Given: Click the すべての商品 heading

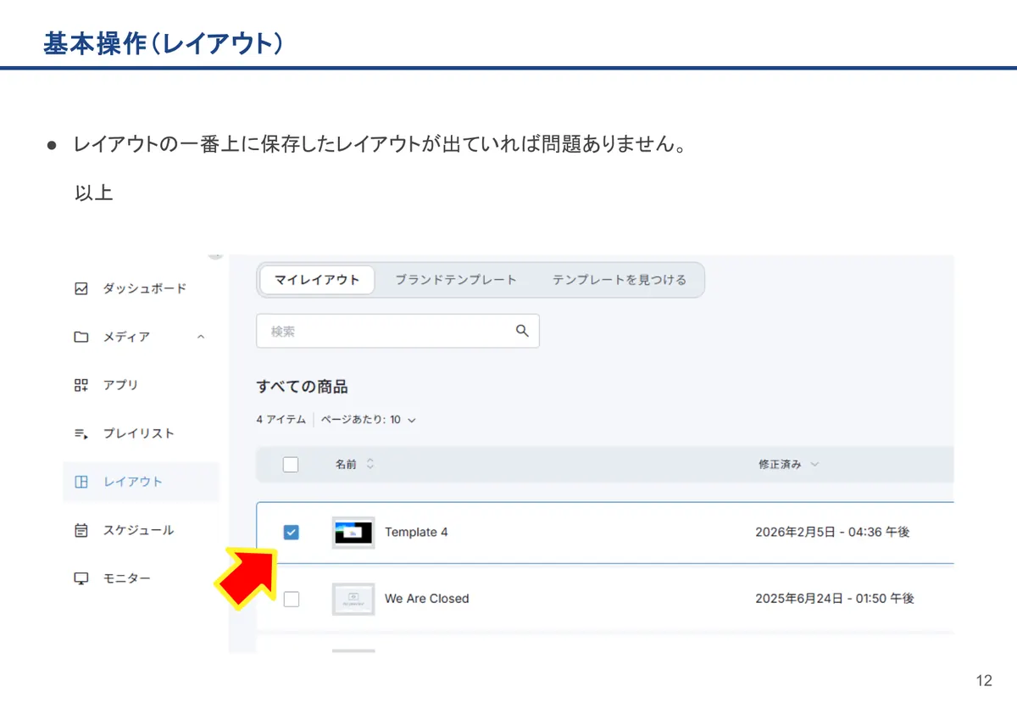Looking at the screenshot, I should 303,387.
